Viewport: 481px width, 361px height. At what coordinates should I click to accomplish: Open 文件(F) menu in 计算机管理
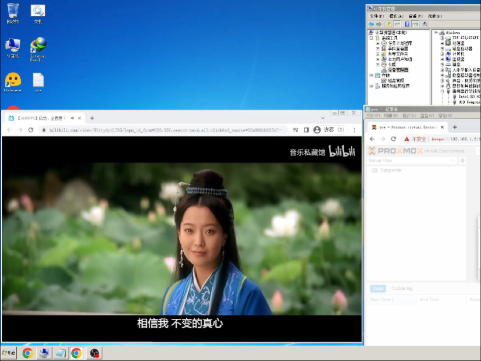pos(377,16)
